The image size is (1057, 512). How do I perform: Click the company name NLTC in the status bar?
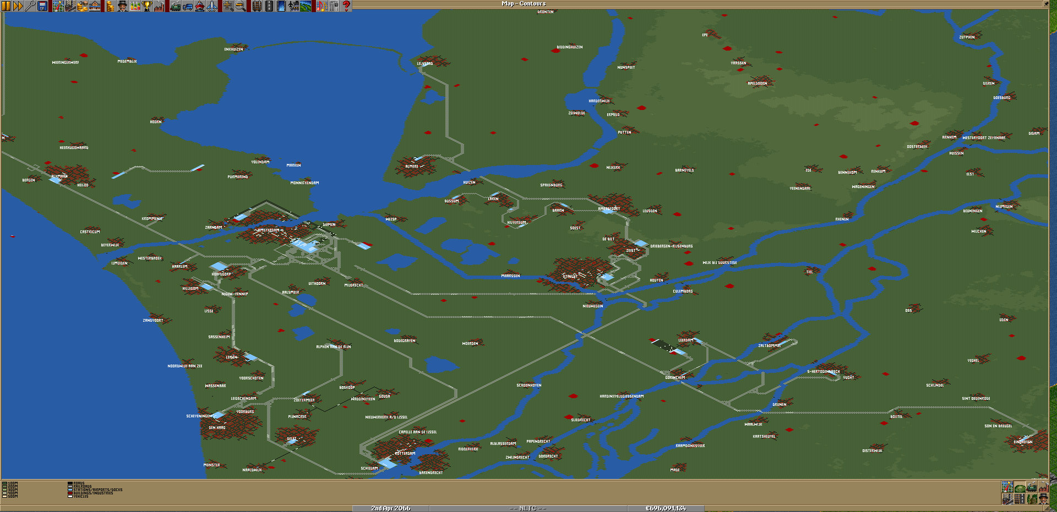(x=528, y=508)
